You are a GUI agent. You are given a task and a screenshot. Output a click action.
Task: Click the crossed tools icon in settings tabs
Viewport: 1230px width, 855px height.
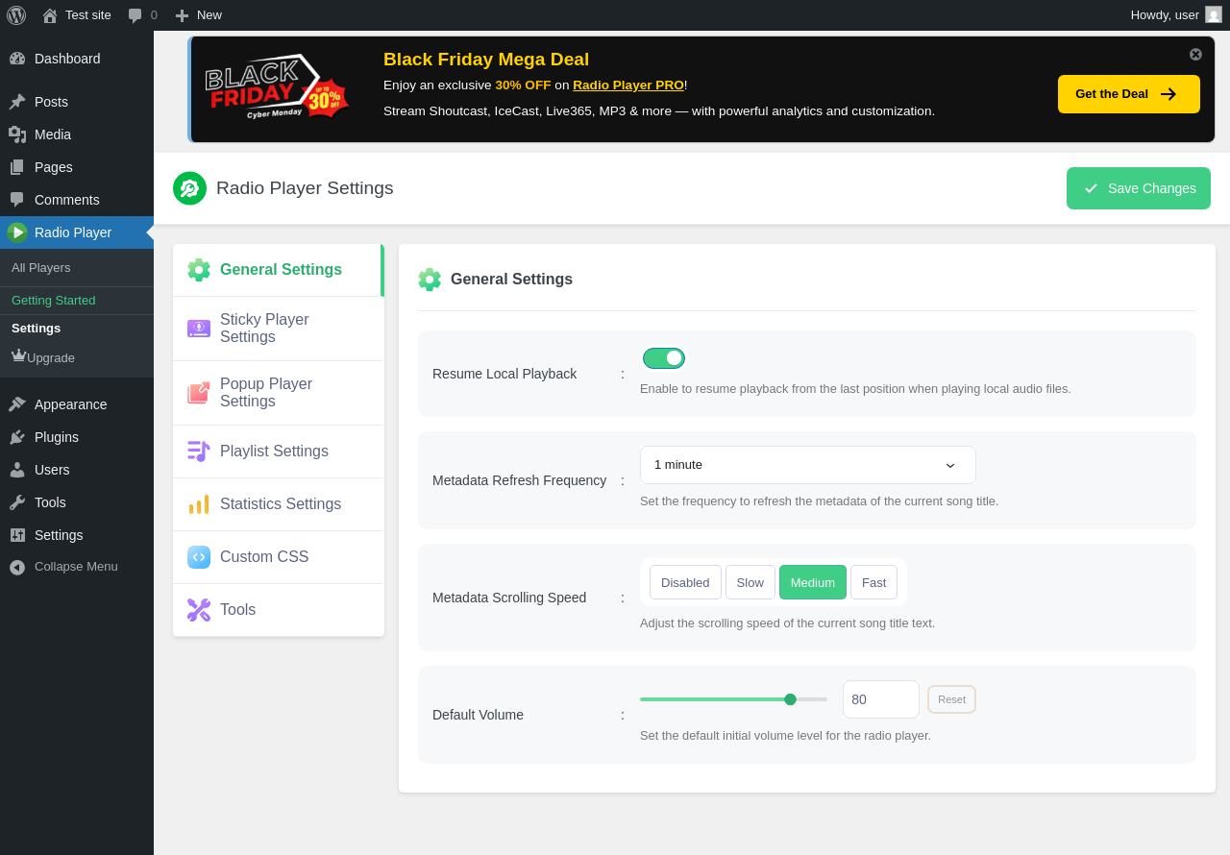pyautogui.click(x=199, y=610)
